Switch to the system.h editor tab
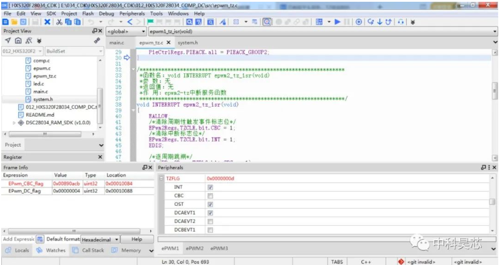The image size is (500, 265). pos(188,43)
